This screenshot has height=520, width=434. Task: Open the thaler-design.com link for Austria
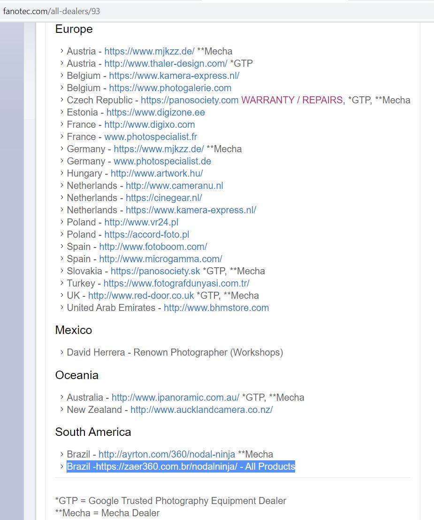tap(166, 63)
